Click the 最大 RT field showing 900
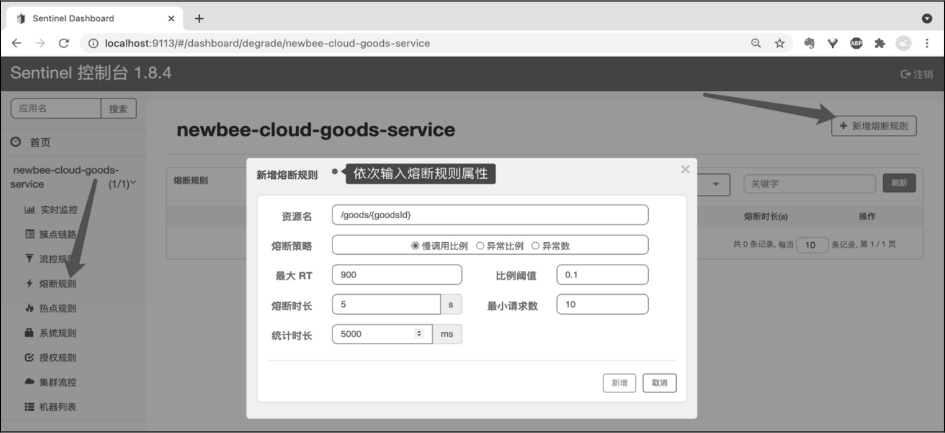Screen dimensions: 945x433 click(x=397, y=275)
